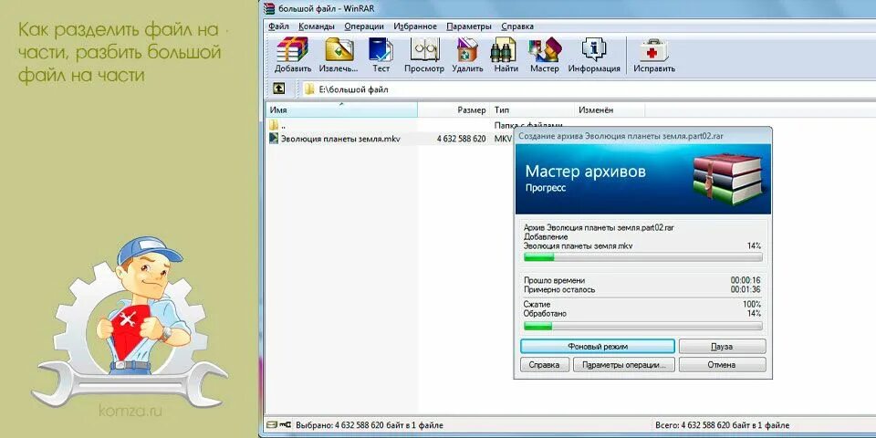Click the Извлечь (Extract) toolbar icon
The height and width of the screenshot is (438, 876).
pos(339,55)
